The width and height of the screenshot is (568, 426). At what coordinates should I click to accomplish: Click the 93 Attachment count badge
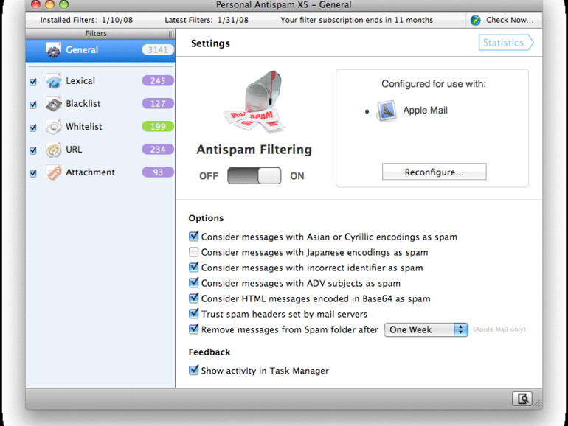[x=158, y=172]
